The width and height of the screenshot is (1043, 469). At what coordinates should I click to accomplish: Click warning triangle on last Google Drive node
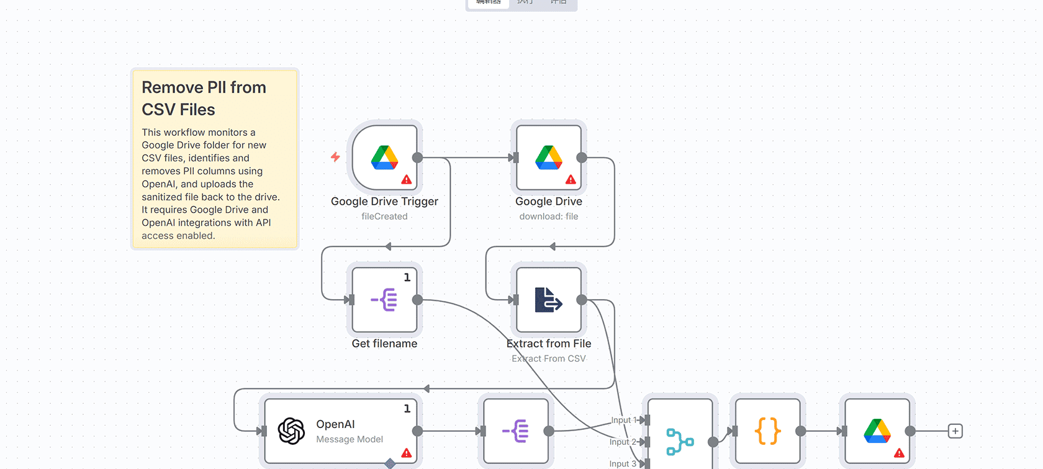coord(899,453)
